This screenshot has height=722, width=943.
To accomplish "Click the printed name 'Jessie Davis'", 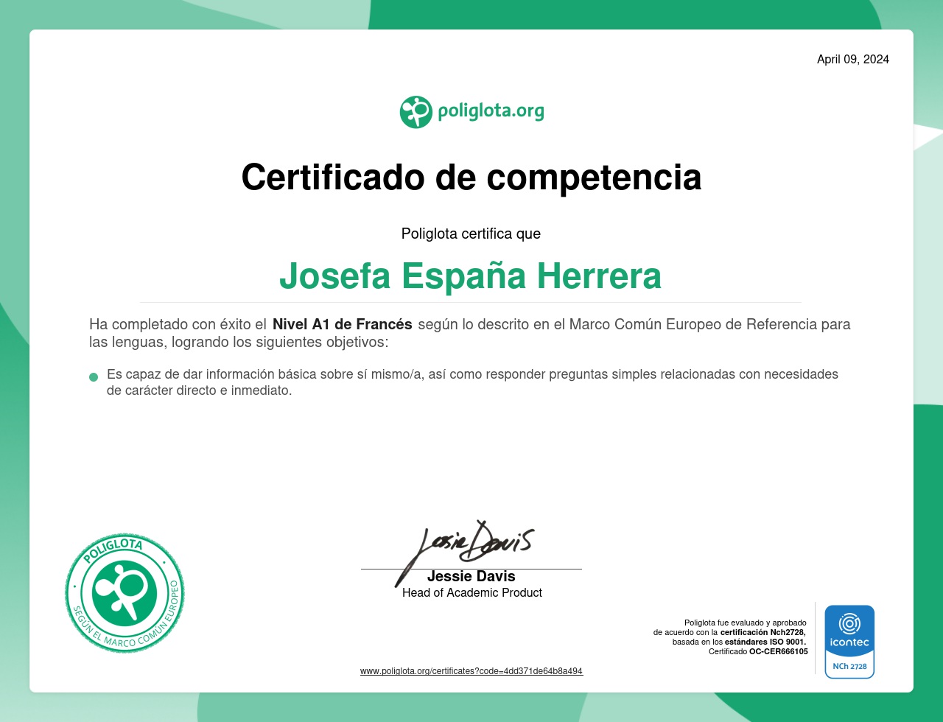I will point(471,576).
